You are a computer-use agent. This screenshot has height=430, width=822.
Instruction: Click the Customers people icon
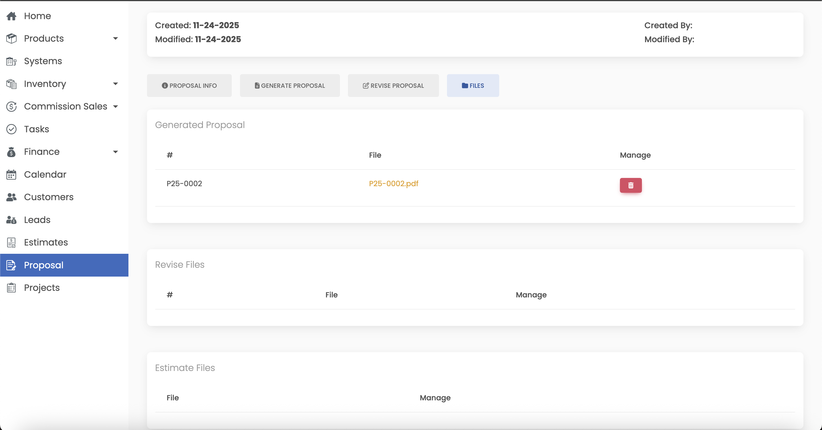pos(11,197)
